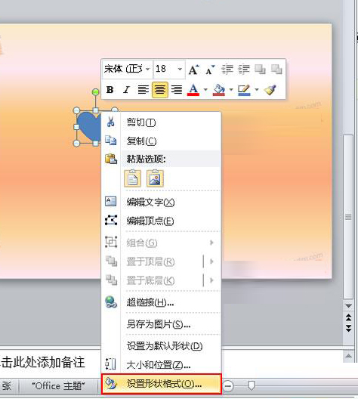This screenshot has height=399, width=358.
Task: Paste as picture option icon
Action: [155, 178]
